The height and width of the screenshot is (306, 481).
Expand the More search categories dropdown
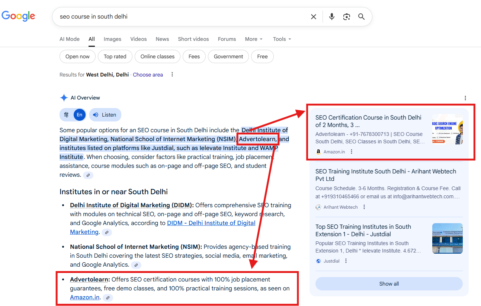(x=254, y=39)
